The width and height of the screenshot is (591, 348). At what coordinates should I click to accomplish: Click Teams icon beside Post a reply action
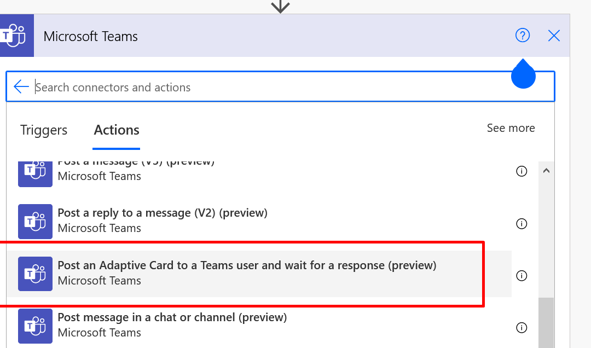point(36,221)
